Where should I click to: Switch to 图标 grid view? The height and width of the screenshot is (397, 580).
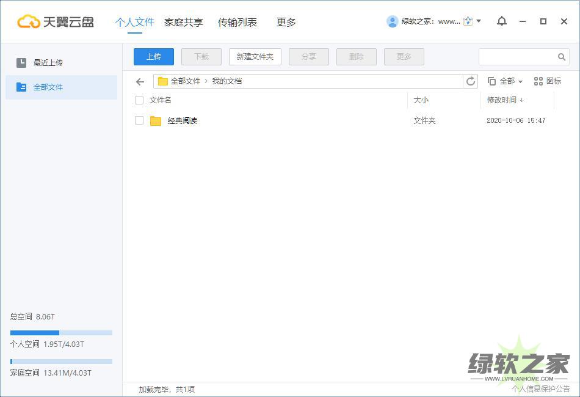click(547, 81)
